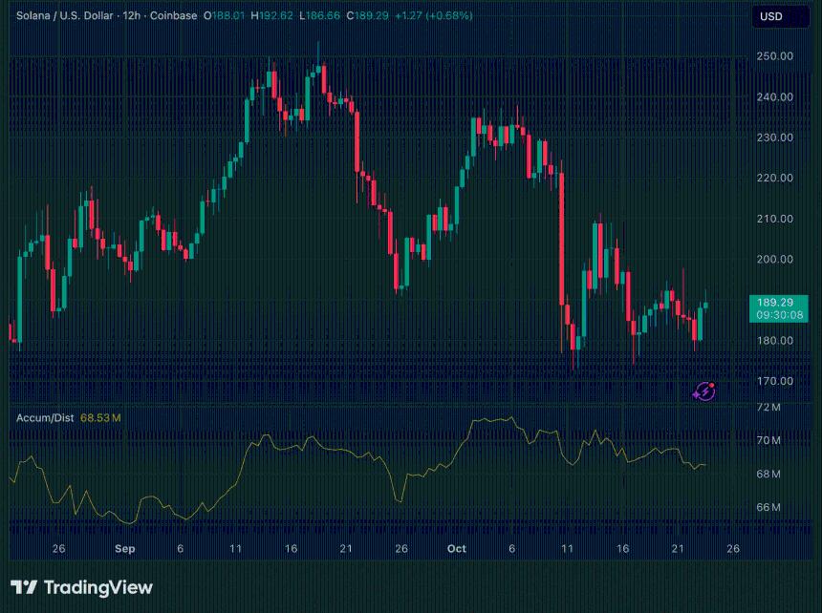822x613 pixels.
Task: Click the 250.00 price axis label
Action: click(x=774, y=56)
